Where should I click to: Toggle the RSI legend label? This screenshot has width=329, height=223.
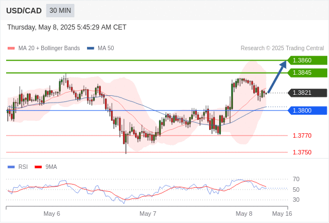(x=23, y=167)
